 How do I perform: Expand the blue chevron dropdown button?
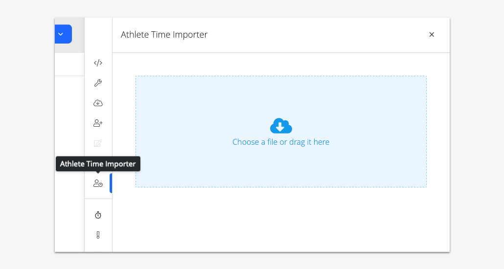[63, 34]
